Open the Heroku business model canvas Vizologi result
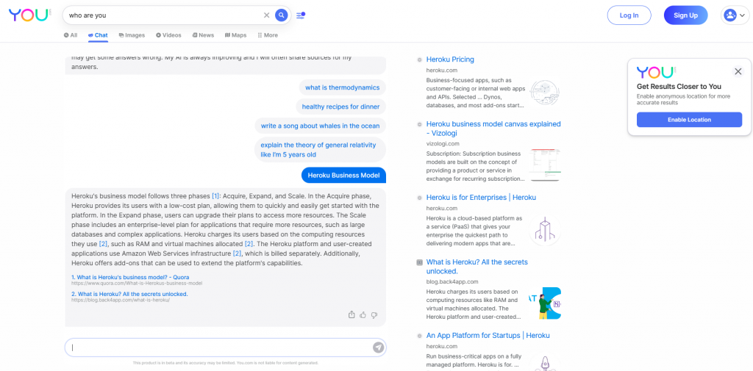This screenshot has height=371, width=753. 493,128
